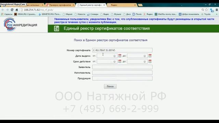Open the VIMAX.RU bookmark
219x123 pixels.
(x=25, y=14)
